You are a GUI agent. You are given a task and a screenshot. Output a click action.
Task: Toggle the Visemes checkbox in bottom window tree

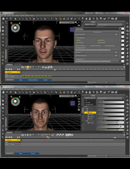click(88, 115)
